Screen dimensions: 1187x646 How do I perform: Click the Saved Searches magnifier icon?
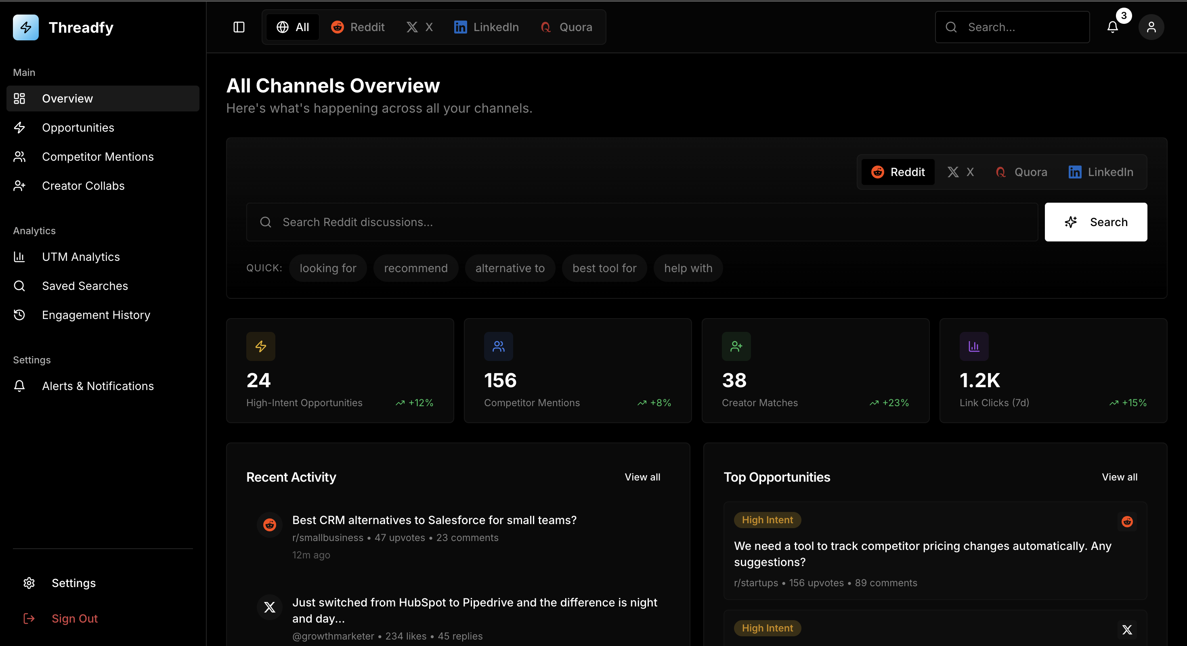pos(19,286)
